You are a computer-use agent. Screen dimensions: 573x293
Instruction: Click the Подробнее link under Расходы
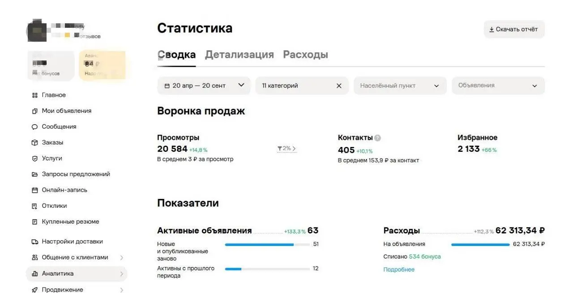[399, 270]
